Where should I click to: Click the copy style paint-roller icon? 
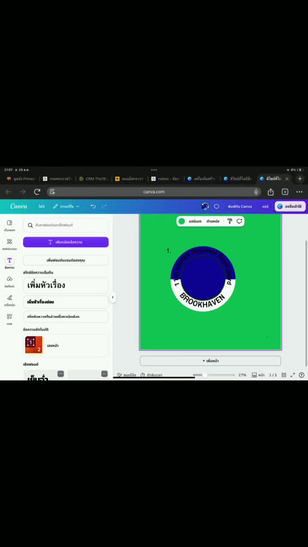tap(230, 221)
